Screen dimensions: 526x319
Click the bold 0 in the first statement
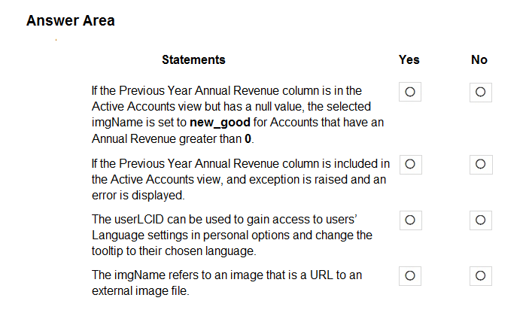248,138
